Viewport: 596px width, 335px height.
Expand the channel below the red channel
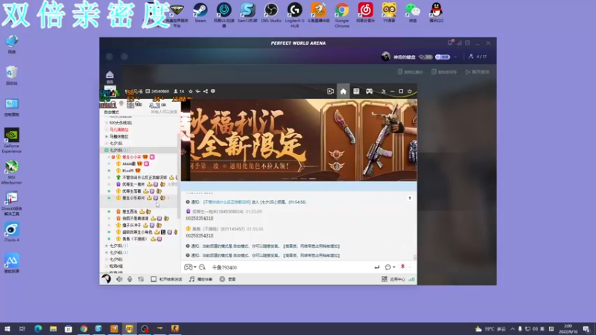pos(107,137)
